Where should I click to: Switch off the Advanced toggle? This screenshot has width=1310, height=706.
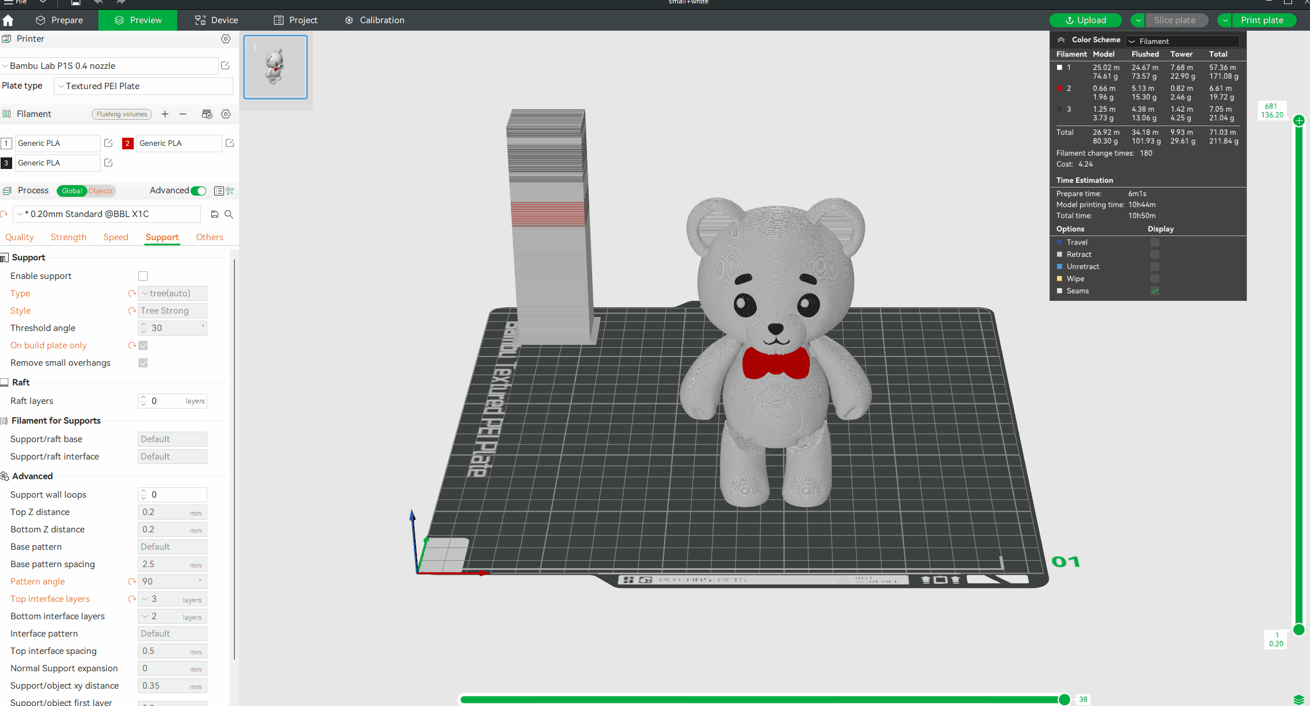[199, 191]
